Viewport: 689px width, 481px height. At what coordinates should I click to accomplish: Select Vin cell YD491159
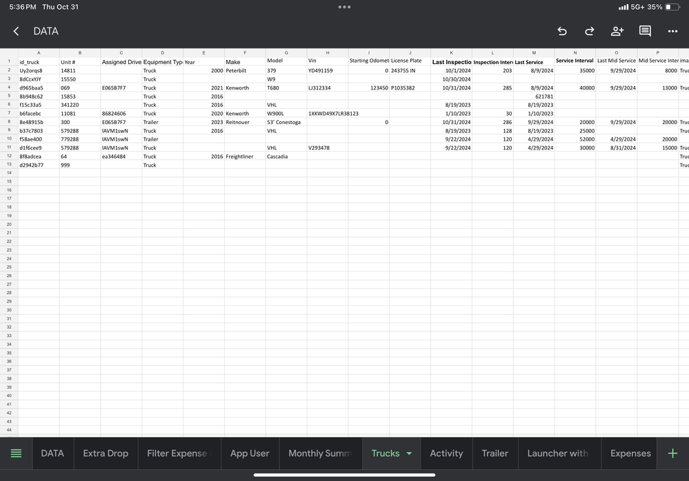(x=328, y=71)
